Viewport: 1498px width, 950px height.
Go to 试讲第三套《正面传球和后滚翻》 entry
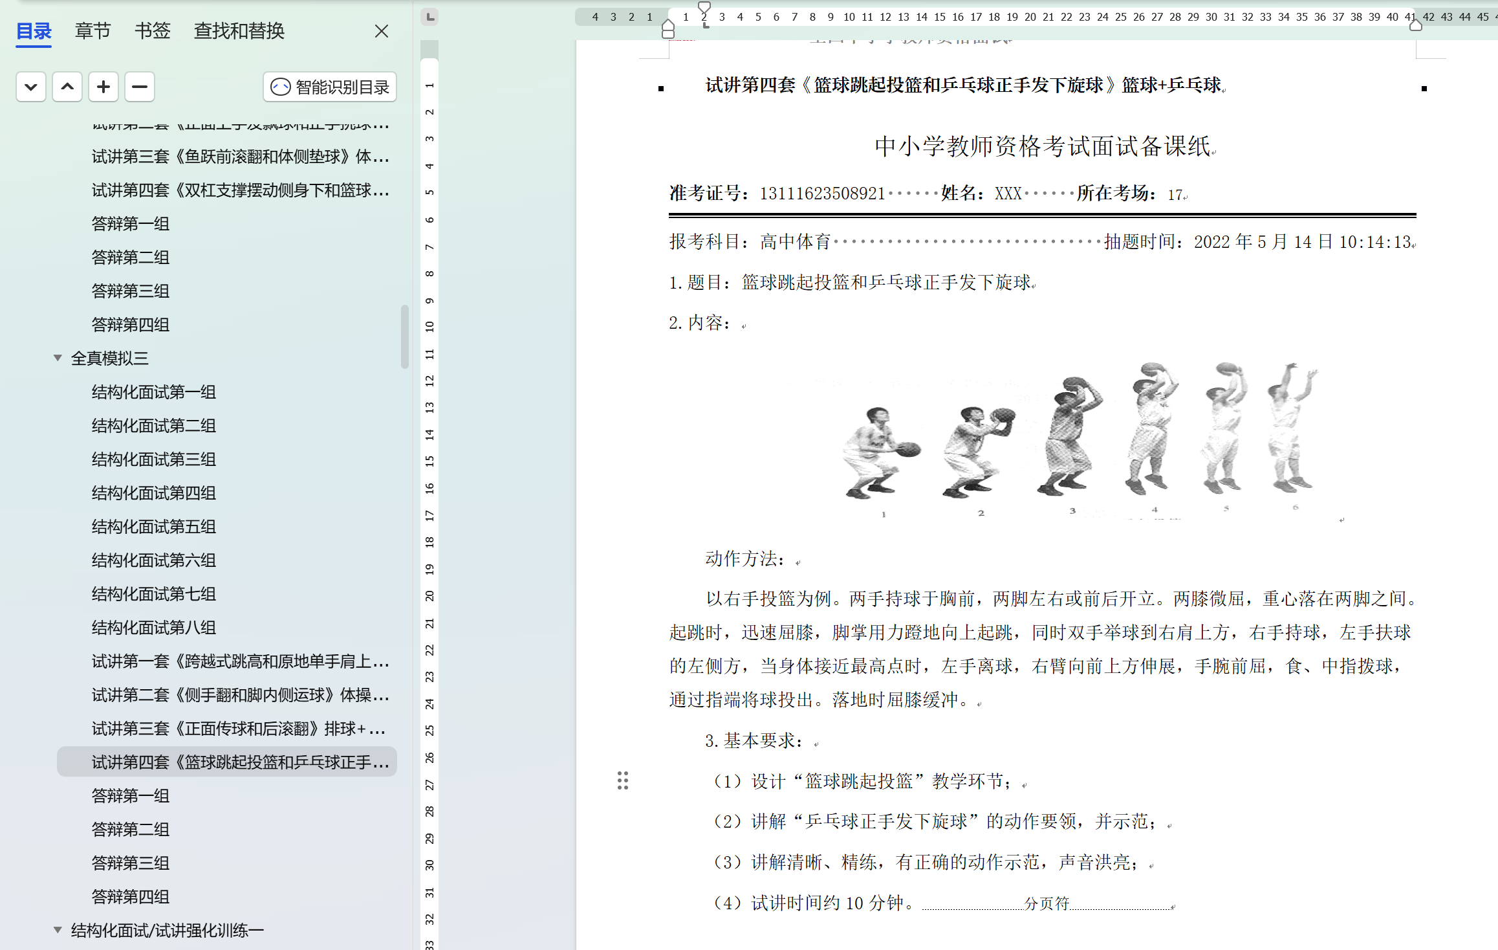pyautogui.click(x=238, y=729)
